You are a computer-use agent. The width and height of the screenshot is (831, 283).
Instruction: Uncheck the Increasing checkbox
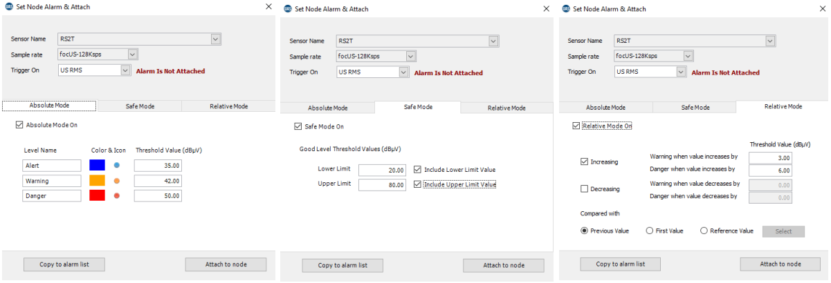[585, 162]
